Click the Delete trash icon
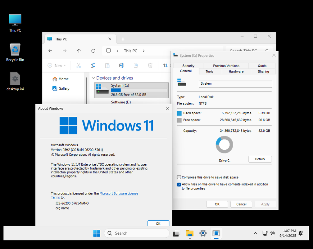The height and width of the screenshot is (249, 313). pyautogui.click(x=150, y=65)
